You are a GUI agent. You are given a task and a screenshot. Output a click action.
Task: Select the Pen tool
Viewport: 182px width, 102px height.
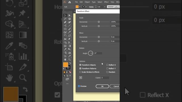[x=65, y=22]
